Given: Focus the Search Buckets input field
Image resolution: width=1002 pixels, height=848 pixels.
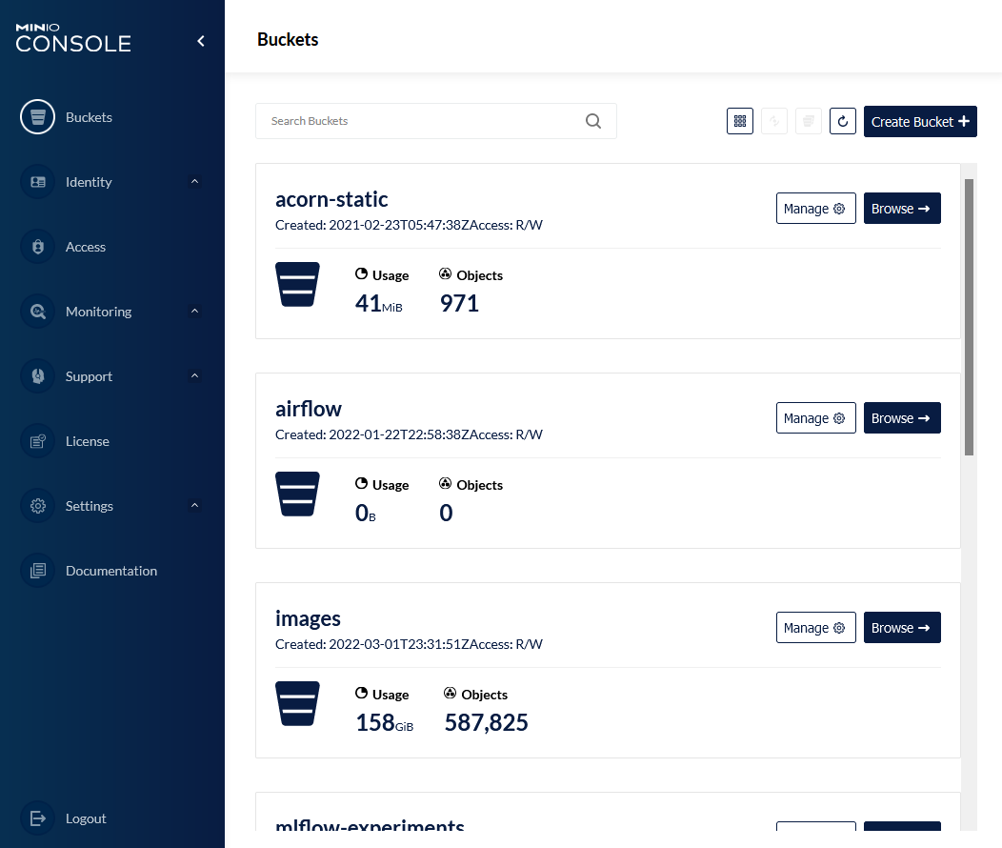Looking at the screenshot, I should (424, 121).
